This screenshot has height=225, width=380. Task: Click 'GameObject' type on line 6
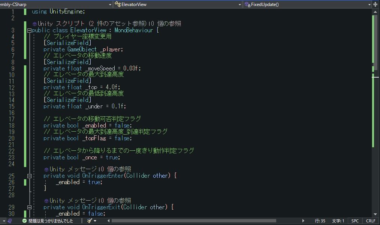coord(82,49)
